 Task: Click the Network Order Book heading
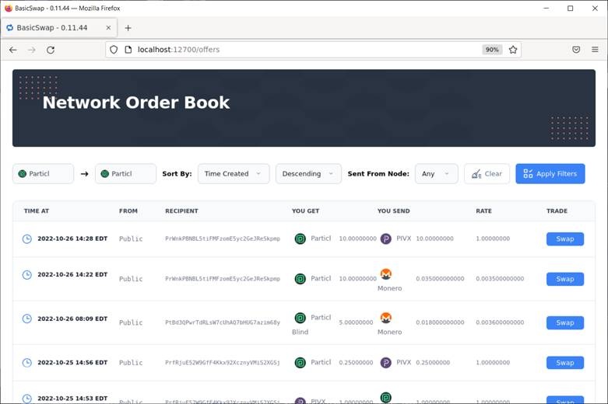click(x=136, y=103)
